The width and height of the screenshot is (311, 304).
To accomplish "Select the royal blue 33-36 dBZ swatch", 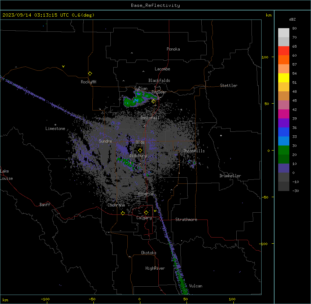I will 284,132.
